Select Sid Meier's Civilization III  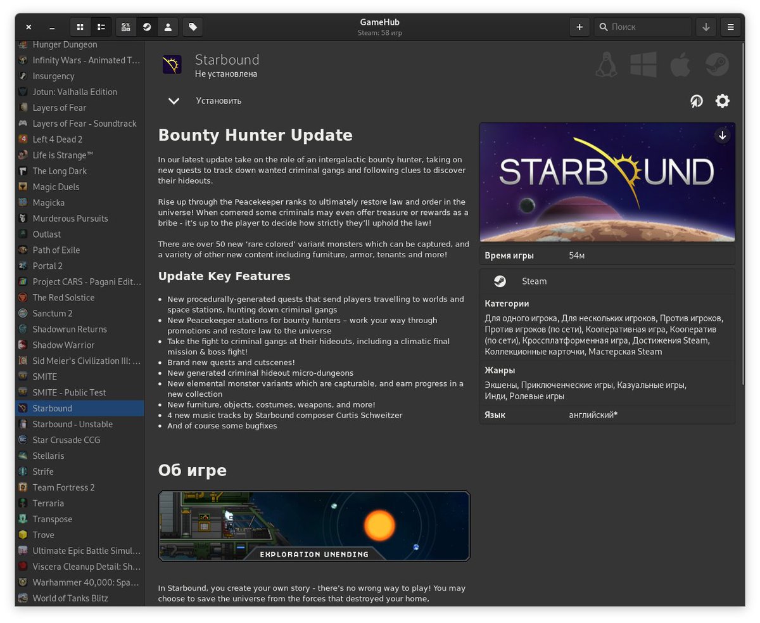(x=80, y=361)
